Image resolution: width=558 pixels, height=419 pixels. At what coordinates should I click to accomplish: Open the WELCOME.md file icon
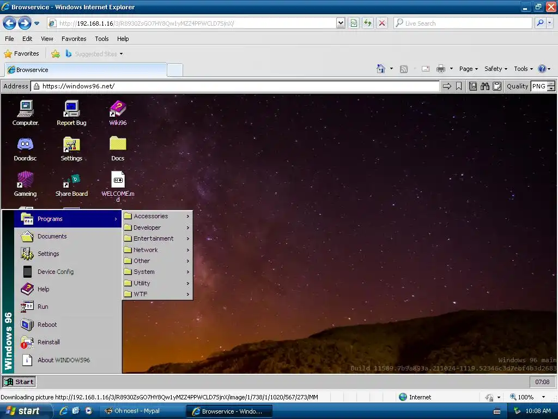[118, 186]
